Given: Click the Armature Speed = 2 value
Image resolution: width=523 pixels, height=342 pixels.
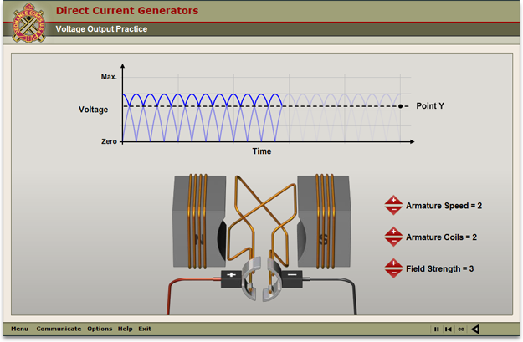Looking at the screenshot, I should pyautogui.click(x=444, y=206).
